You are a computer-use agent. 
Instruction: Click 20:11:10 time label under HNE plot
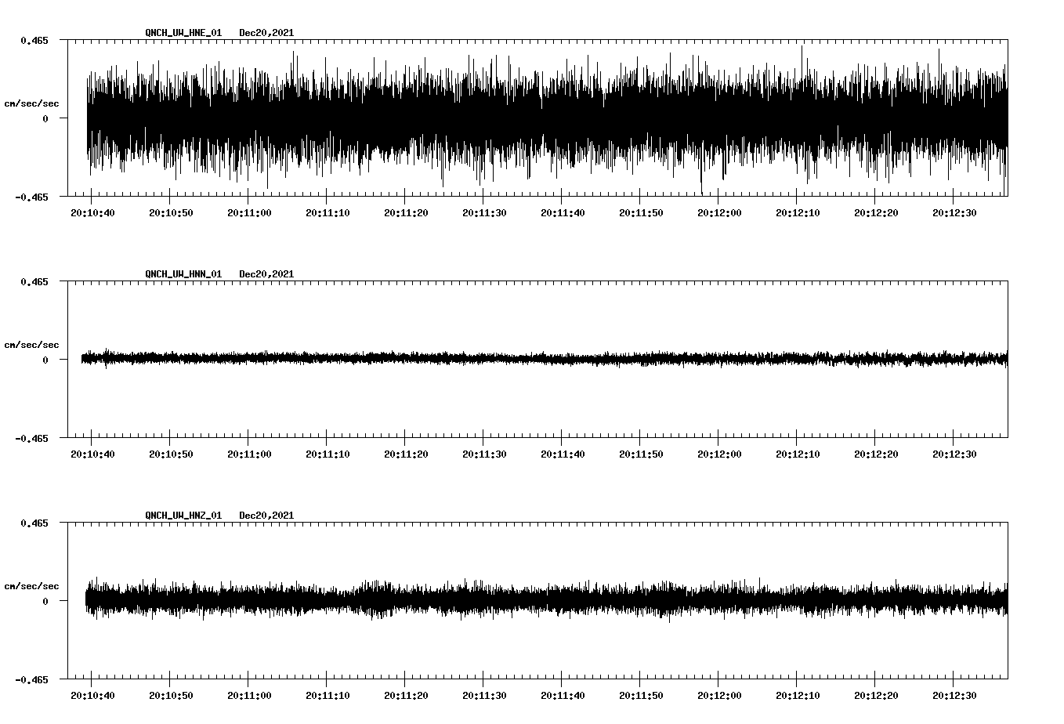(328, 213)
